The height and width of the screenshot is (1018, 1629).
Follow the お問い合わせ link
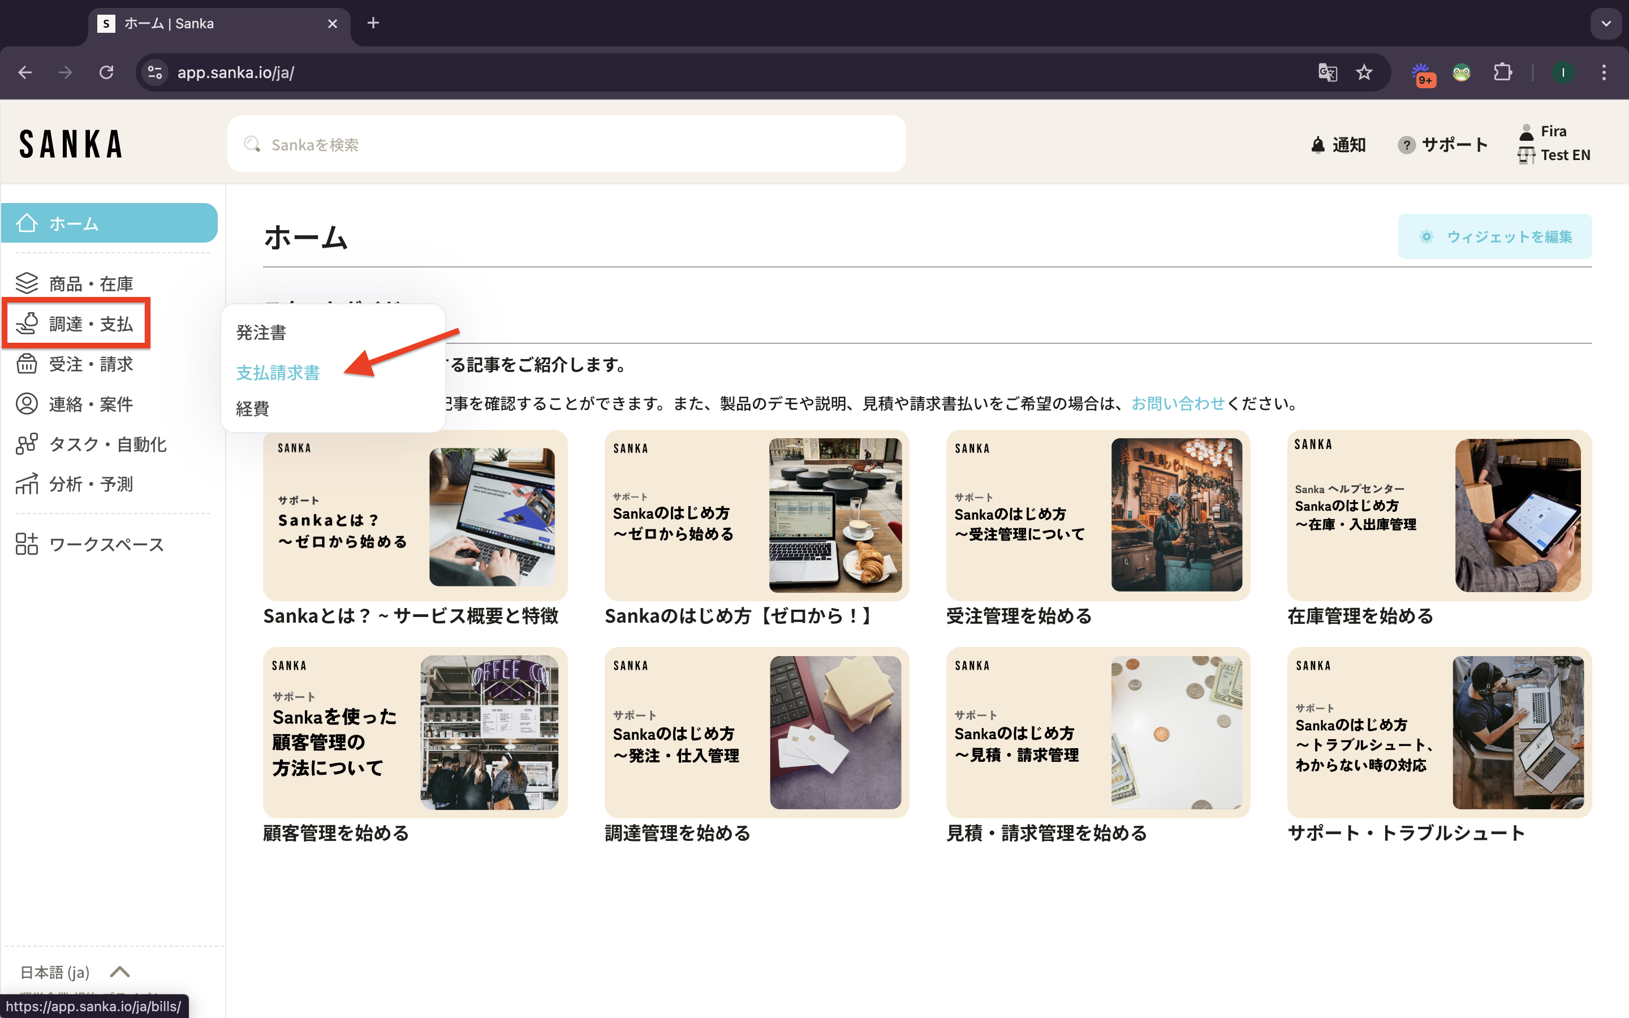coord(1177,403)
